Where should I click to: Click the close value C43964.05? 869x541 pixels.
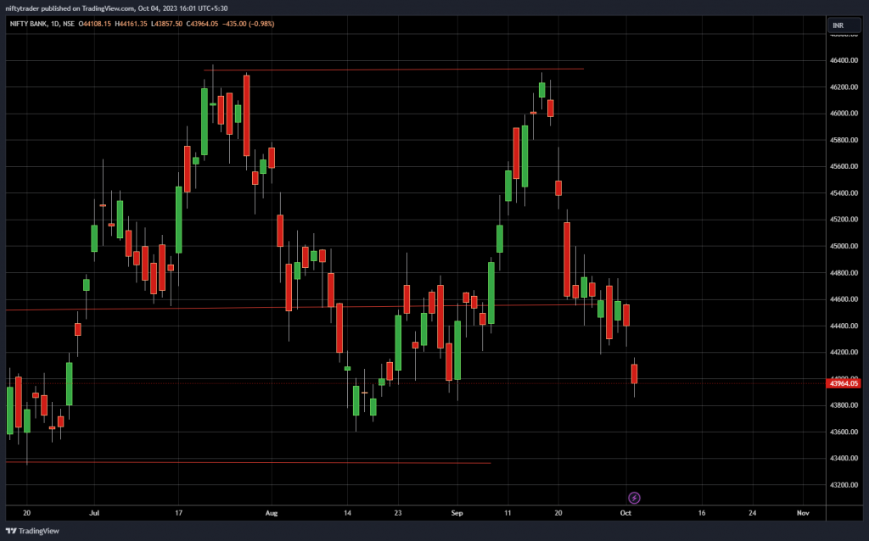pyautogui.click(x=202, y=24)
